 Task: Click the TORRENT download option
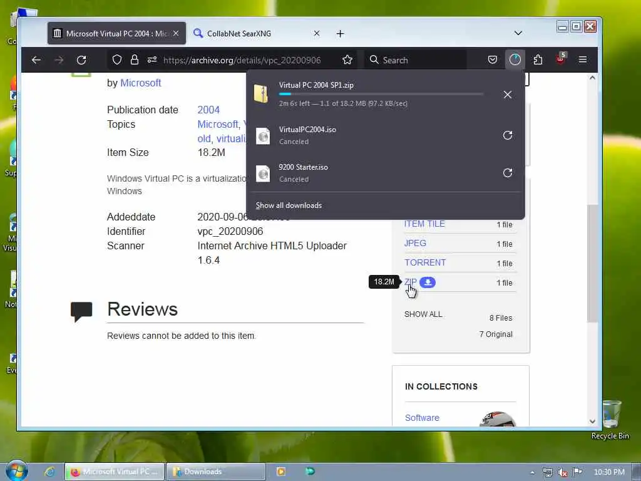click(425, 262)
